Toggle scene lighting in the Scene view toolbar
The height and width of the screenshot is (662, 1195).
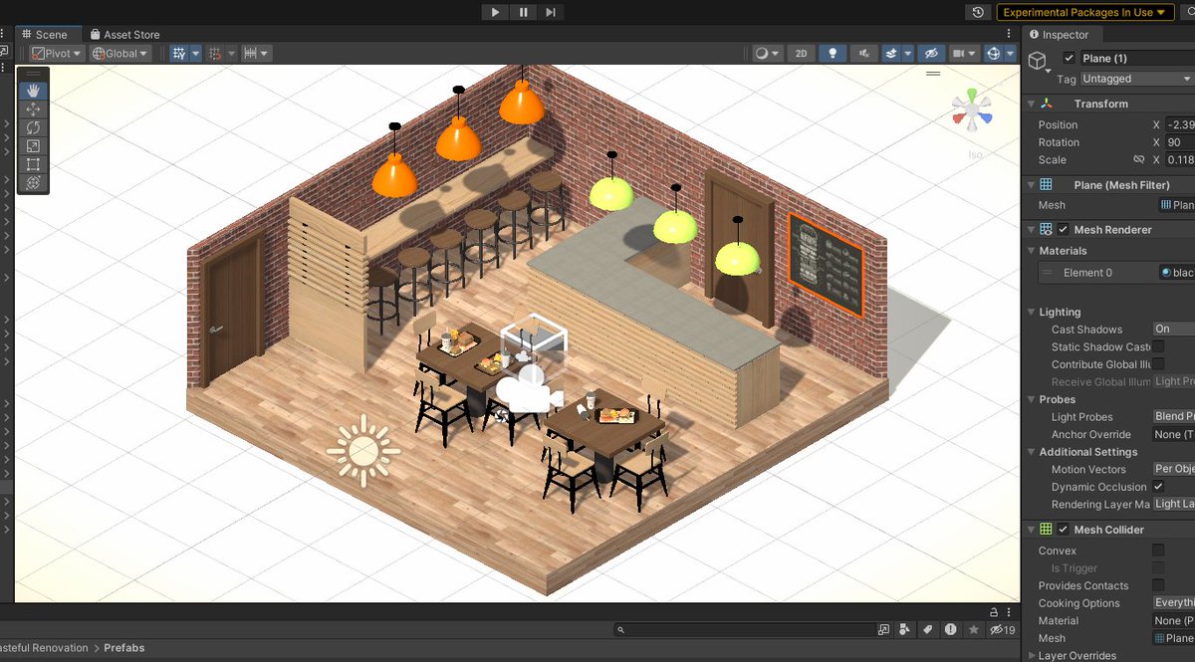coord(832,53)
